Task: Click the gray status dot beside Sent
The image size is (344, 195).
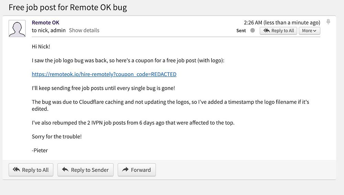Action: 252,30
